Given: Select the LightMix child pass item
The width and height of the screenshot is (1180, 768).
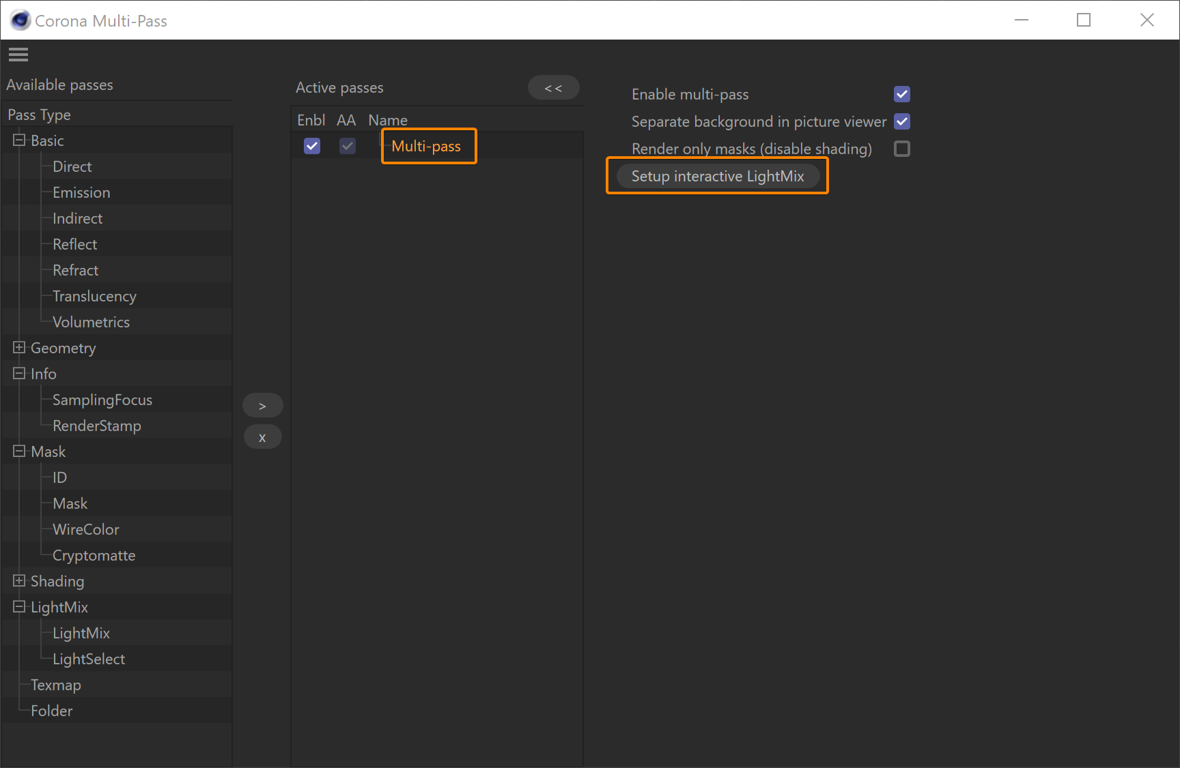Looking at the screenshot, I should point(81,633).
